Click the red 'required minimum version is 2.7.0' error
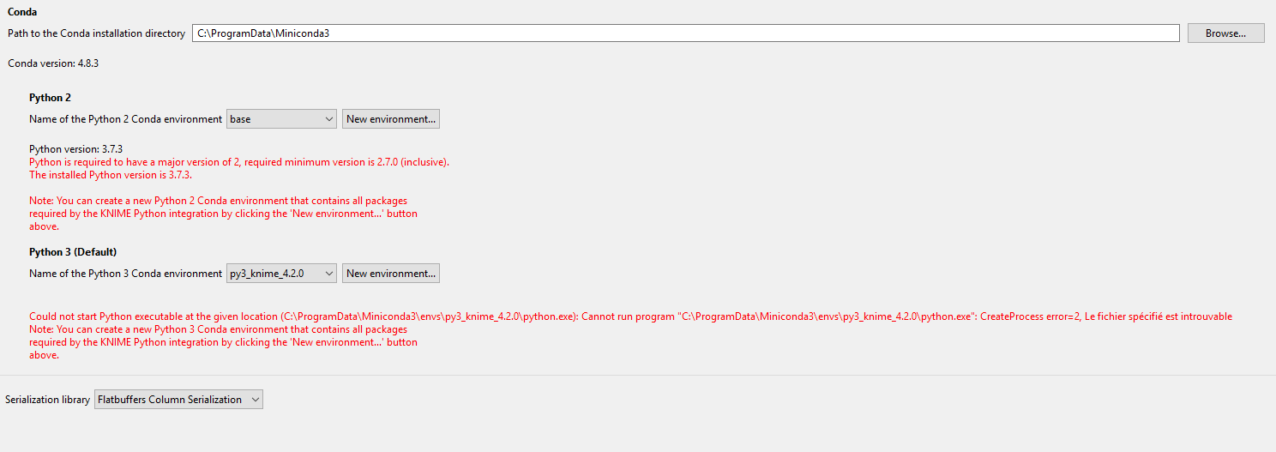Image resolution: width=1276 pixels, height=452 pixels. tap(238, 162)
